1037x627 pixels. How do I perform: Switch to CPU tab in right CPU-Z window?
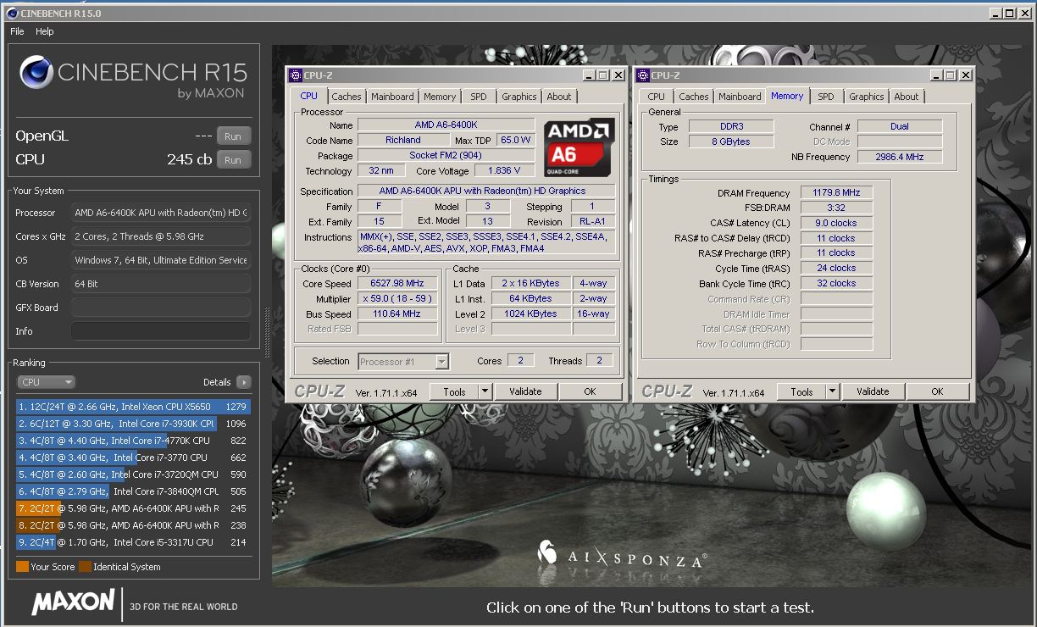(x=657, y=97)
